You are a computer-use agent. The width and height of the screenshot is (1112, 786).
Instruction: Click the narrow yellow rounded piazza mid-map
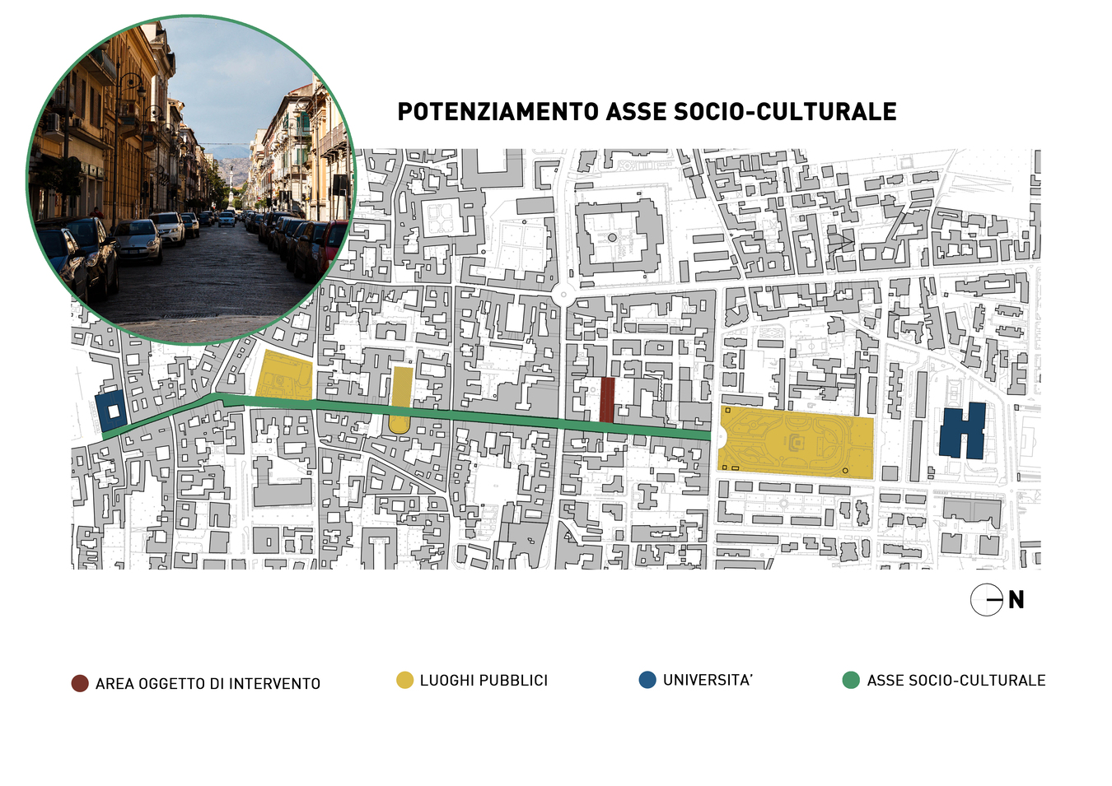click(401, 399)
